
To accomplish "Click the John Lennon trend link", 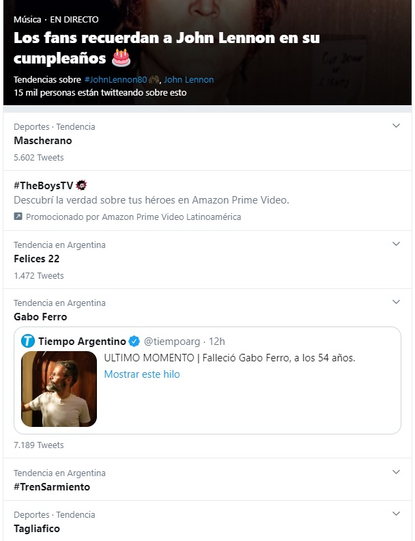I will click(x=189, y=79).
